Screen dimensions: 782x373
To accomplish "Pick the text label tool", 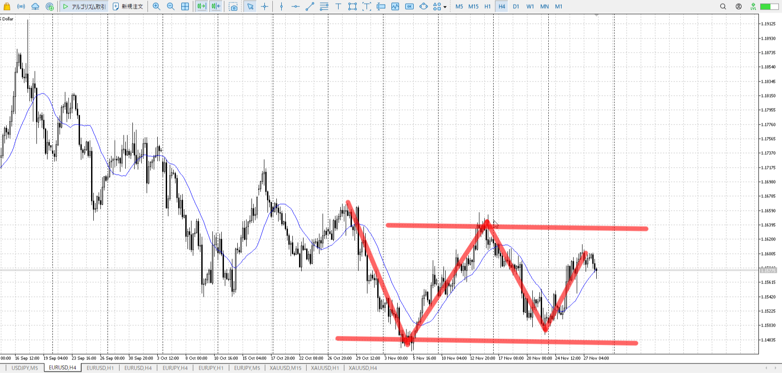I will tap(338, 6).
